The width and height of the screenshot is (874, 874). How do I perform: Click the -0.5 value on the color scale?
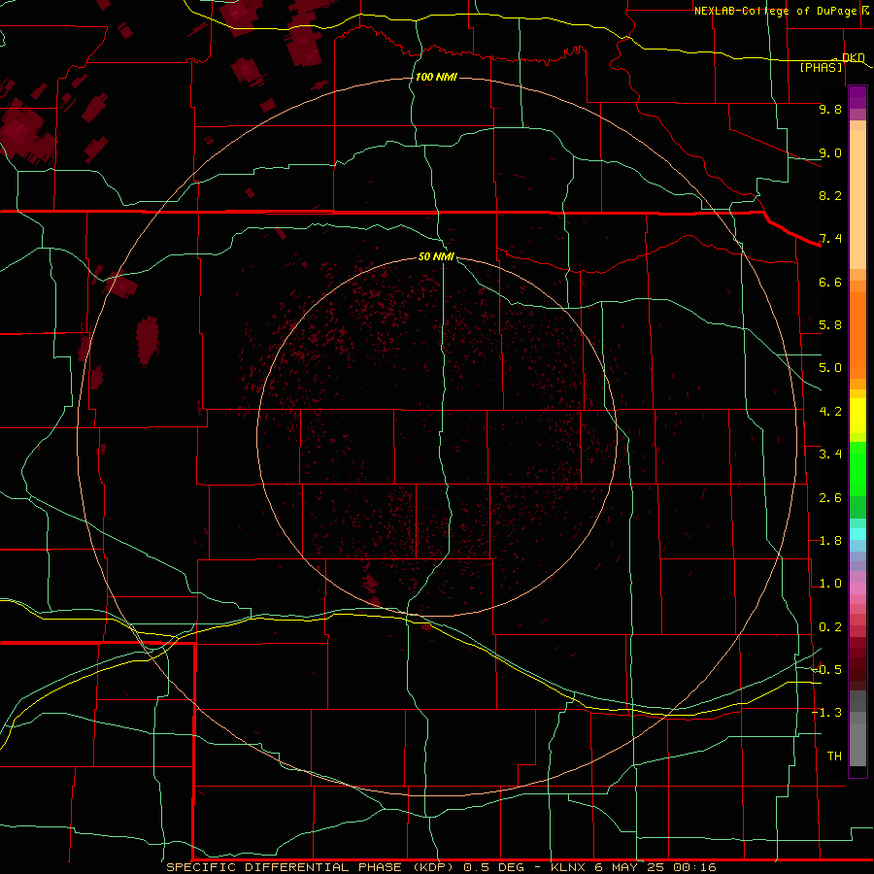coord(827,670)
